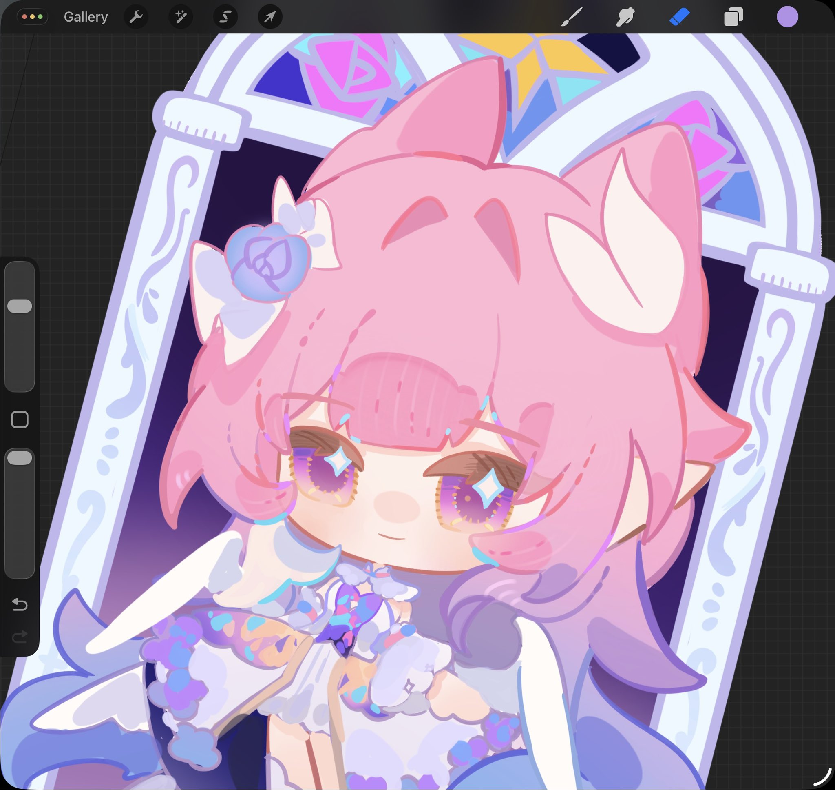Image resolution: width=835 pixels, height=790 pixels.
Task: Click the greyed-out redo arrow
Action: click(x=20, y=637)
